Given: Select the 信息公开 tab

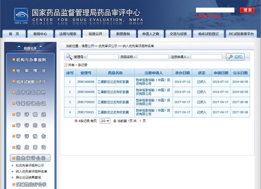Looking at the screenshot, I should click(95, 34).
